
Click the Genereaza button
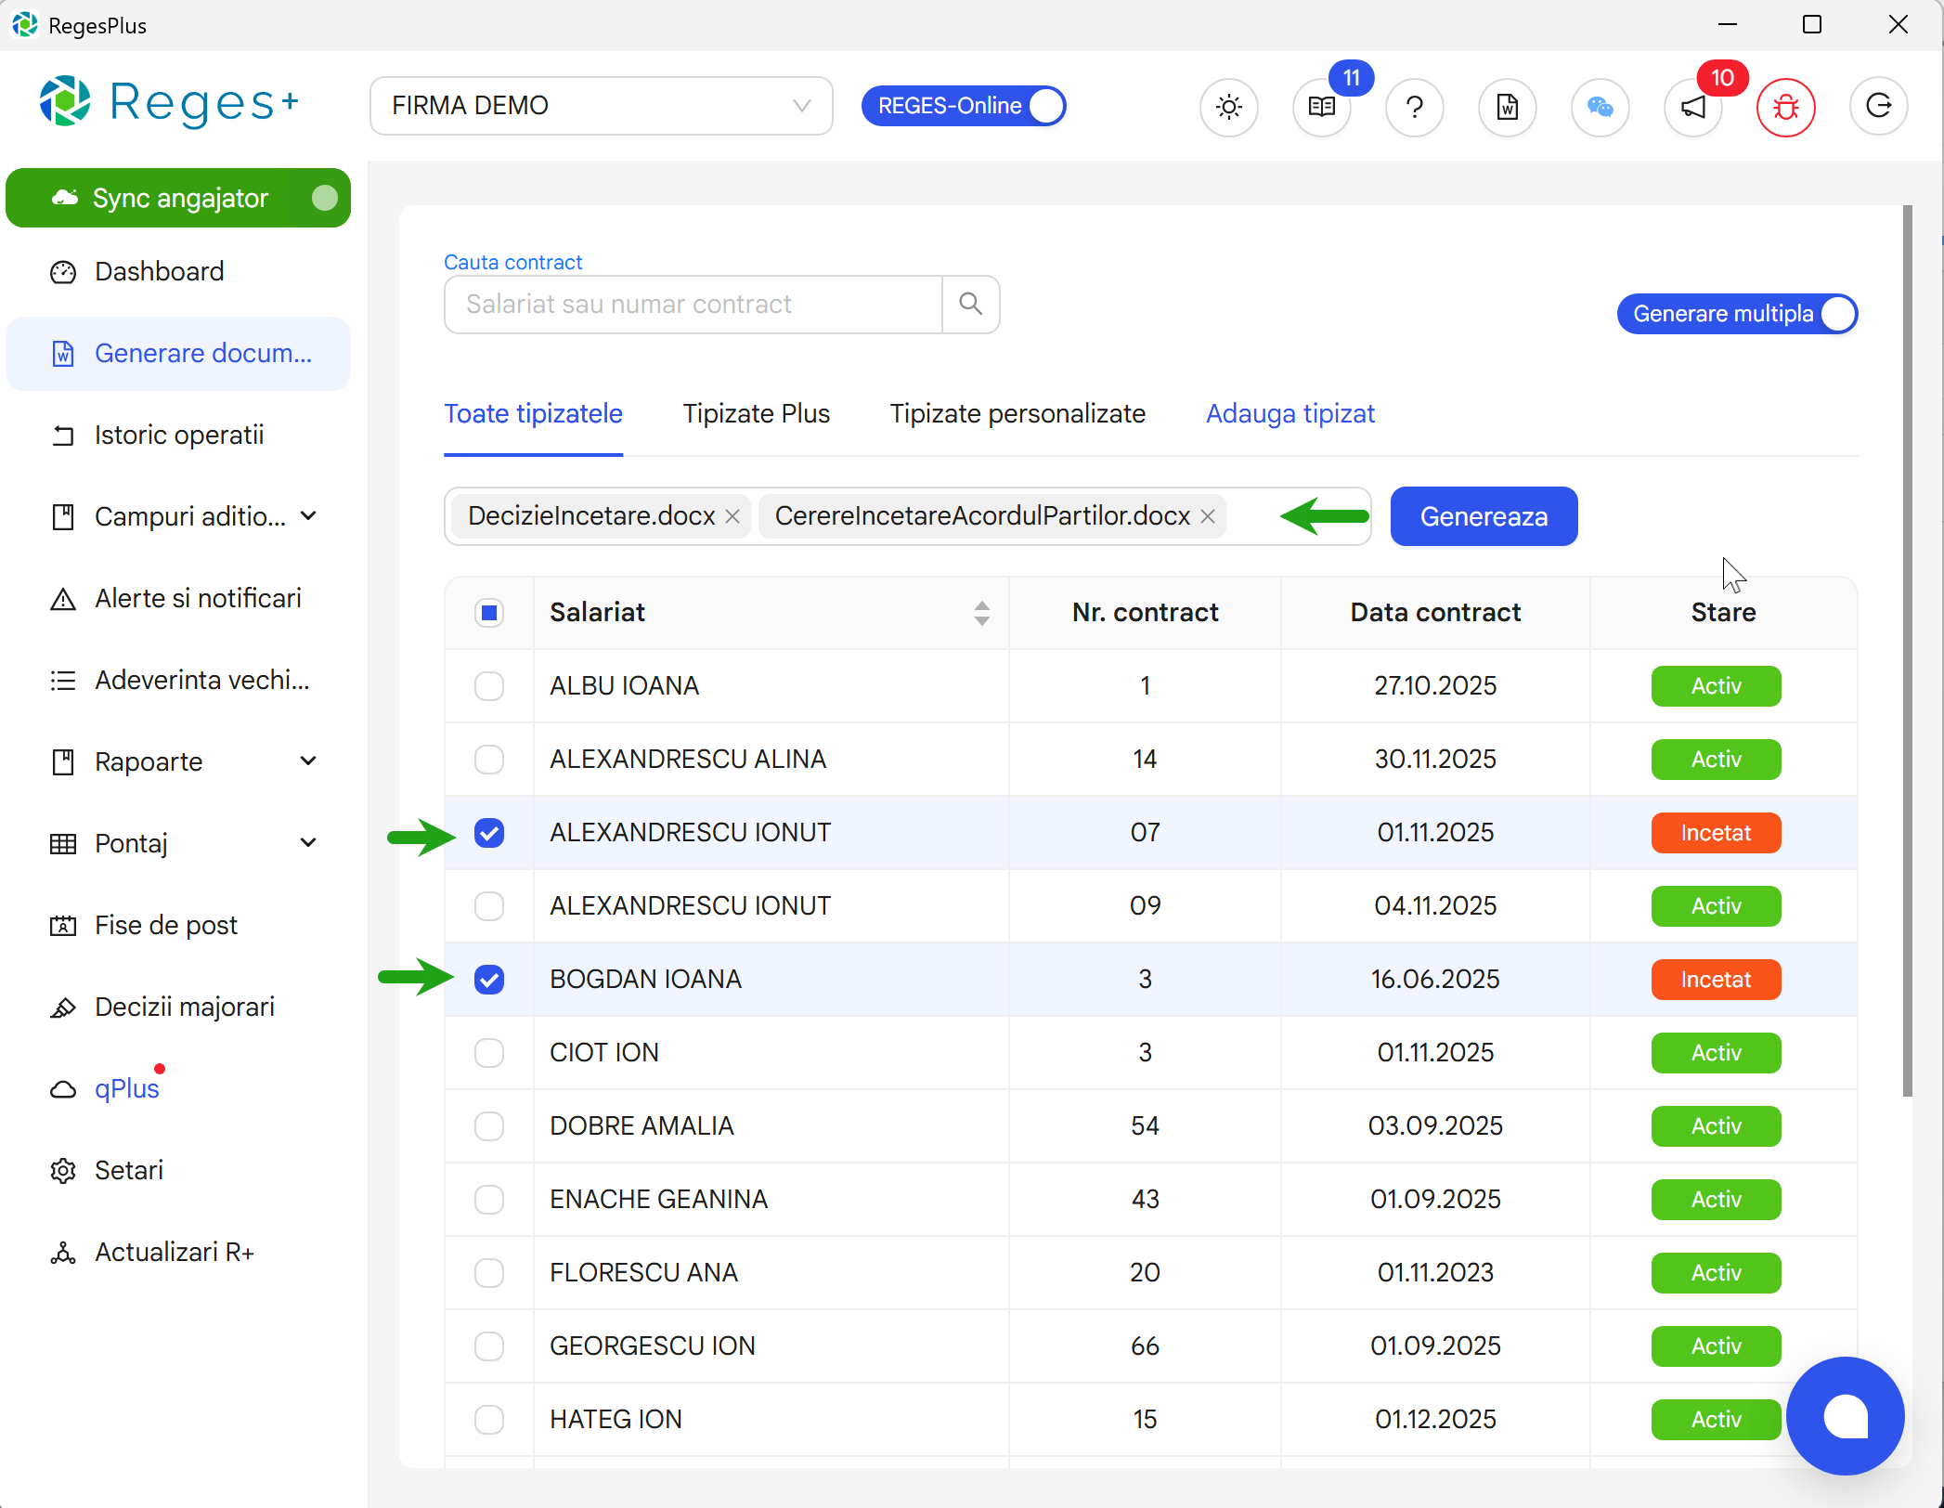1483,516
